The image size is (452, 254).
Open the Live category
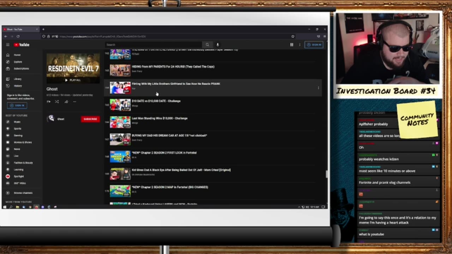click(x=16, y=156)
